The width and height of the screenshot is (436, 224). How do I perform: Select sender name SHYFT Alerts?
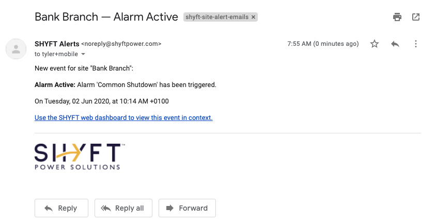point(57,44)
